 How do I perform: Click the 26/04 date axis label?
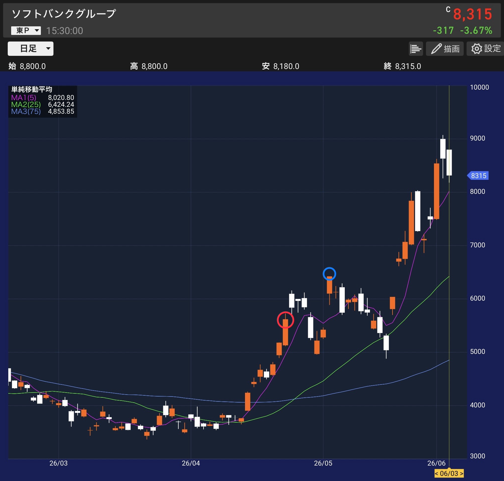(191, 463)
